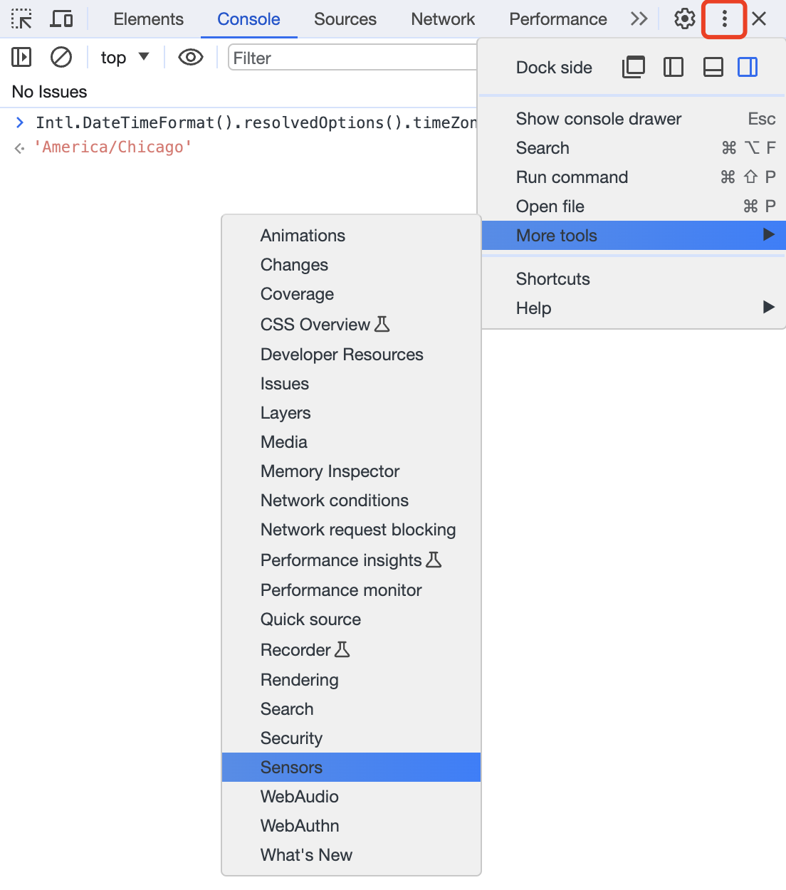Open the top JavaScript context dropdown
Screen dimensions: 786x890
(125, 57)
